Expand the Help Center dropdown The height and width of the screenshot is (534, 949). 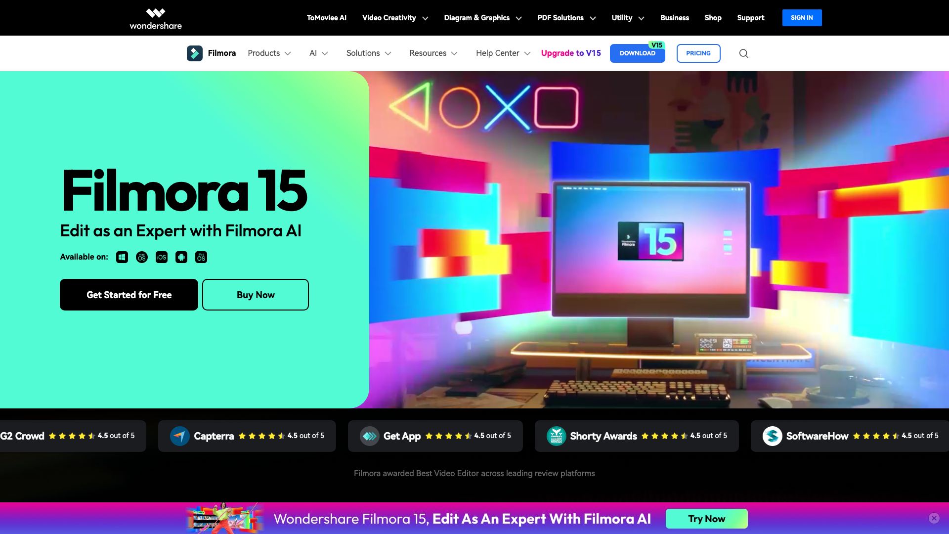pos(497,53)
